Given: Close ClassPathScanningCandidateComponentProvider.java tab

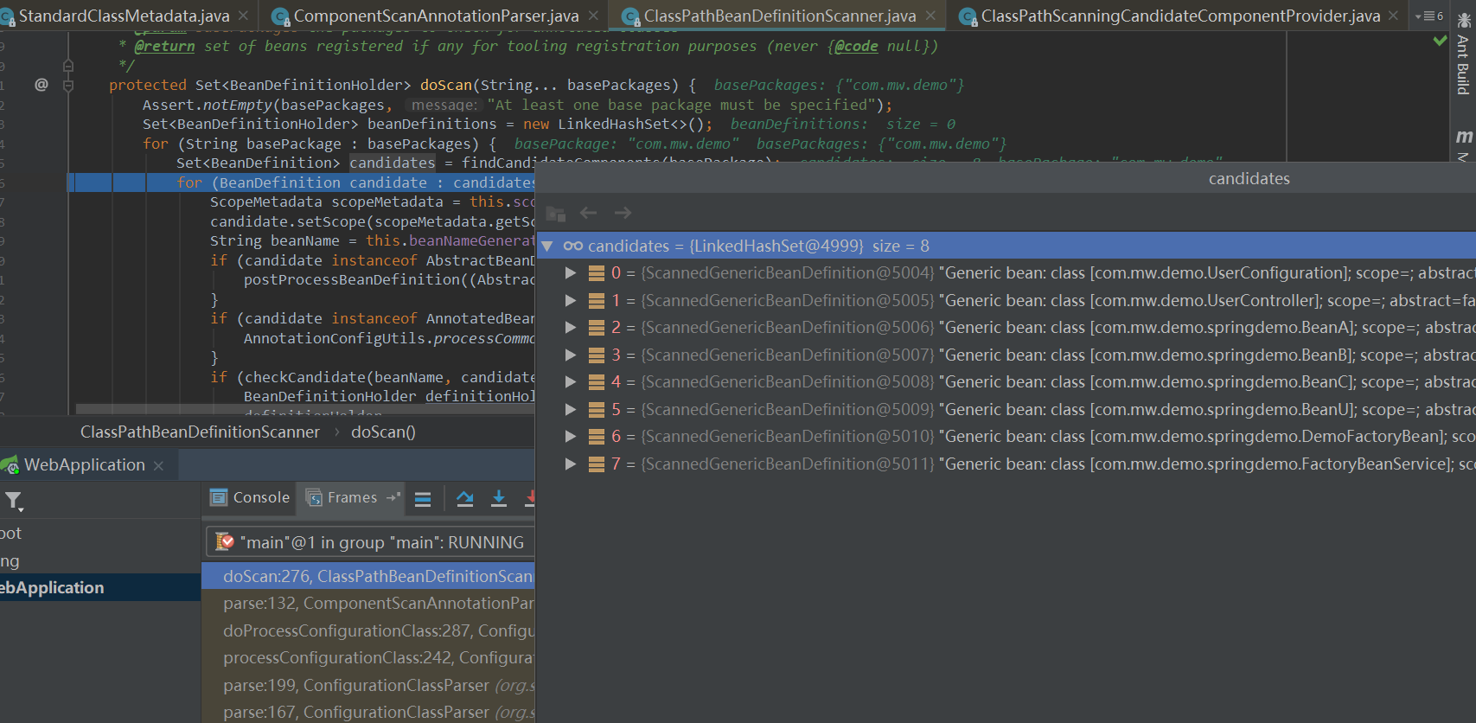Looking at the screenshot, I should click(1393, 16).
